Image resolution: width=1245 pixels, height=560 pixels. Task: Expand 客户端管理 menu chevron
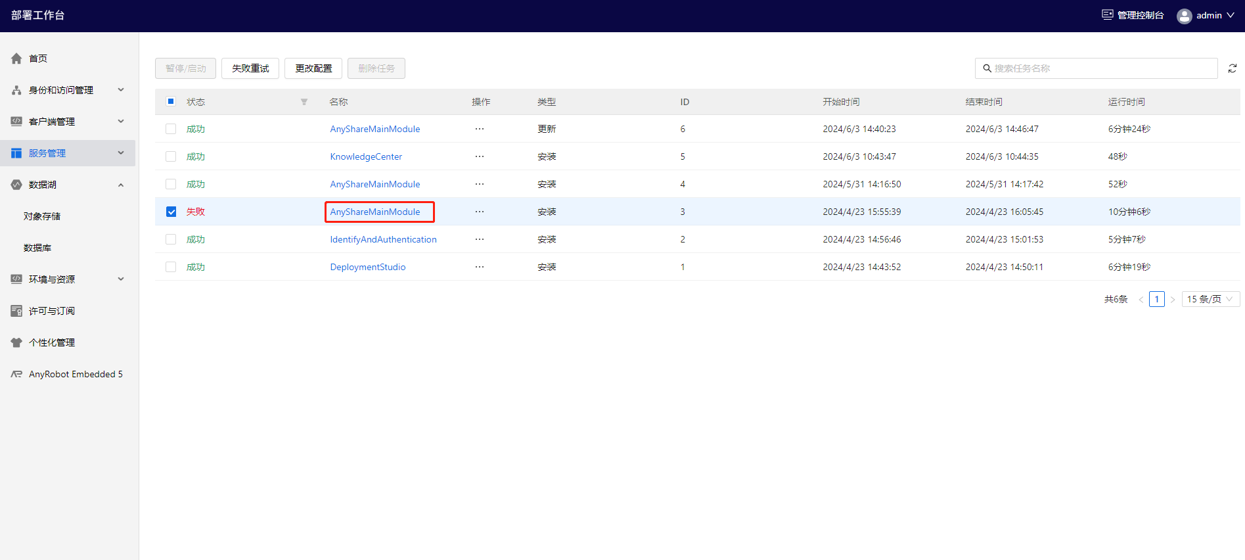tap(121, 121)
